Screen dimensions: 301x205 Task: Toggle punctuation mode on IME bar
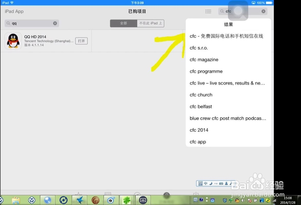click(x=216, y=184)
